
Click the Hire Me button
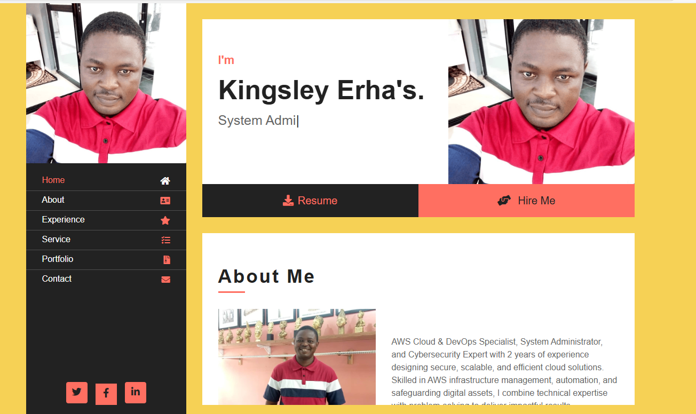coord(526,201)
